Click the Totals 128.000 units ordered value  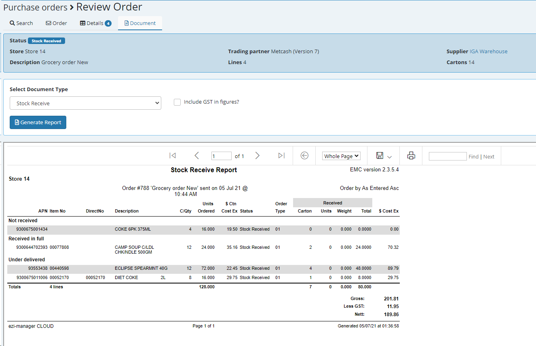pos(207,287)
